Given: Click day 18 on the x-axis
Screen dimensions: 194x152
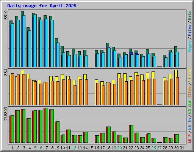Looking at the screenshot, I should (x=108, y=148).
